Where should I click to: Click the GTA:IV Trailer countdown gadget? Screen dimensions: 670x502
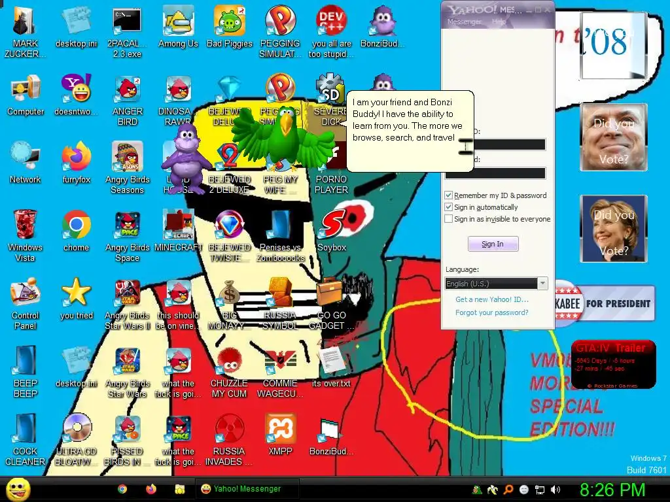point(614,365)
